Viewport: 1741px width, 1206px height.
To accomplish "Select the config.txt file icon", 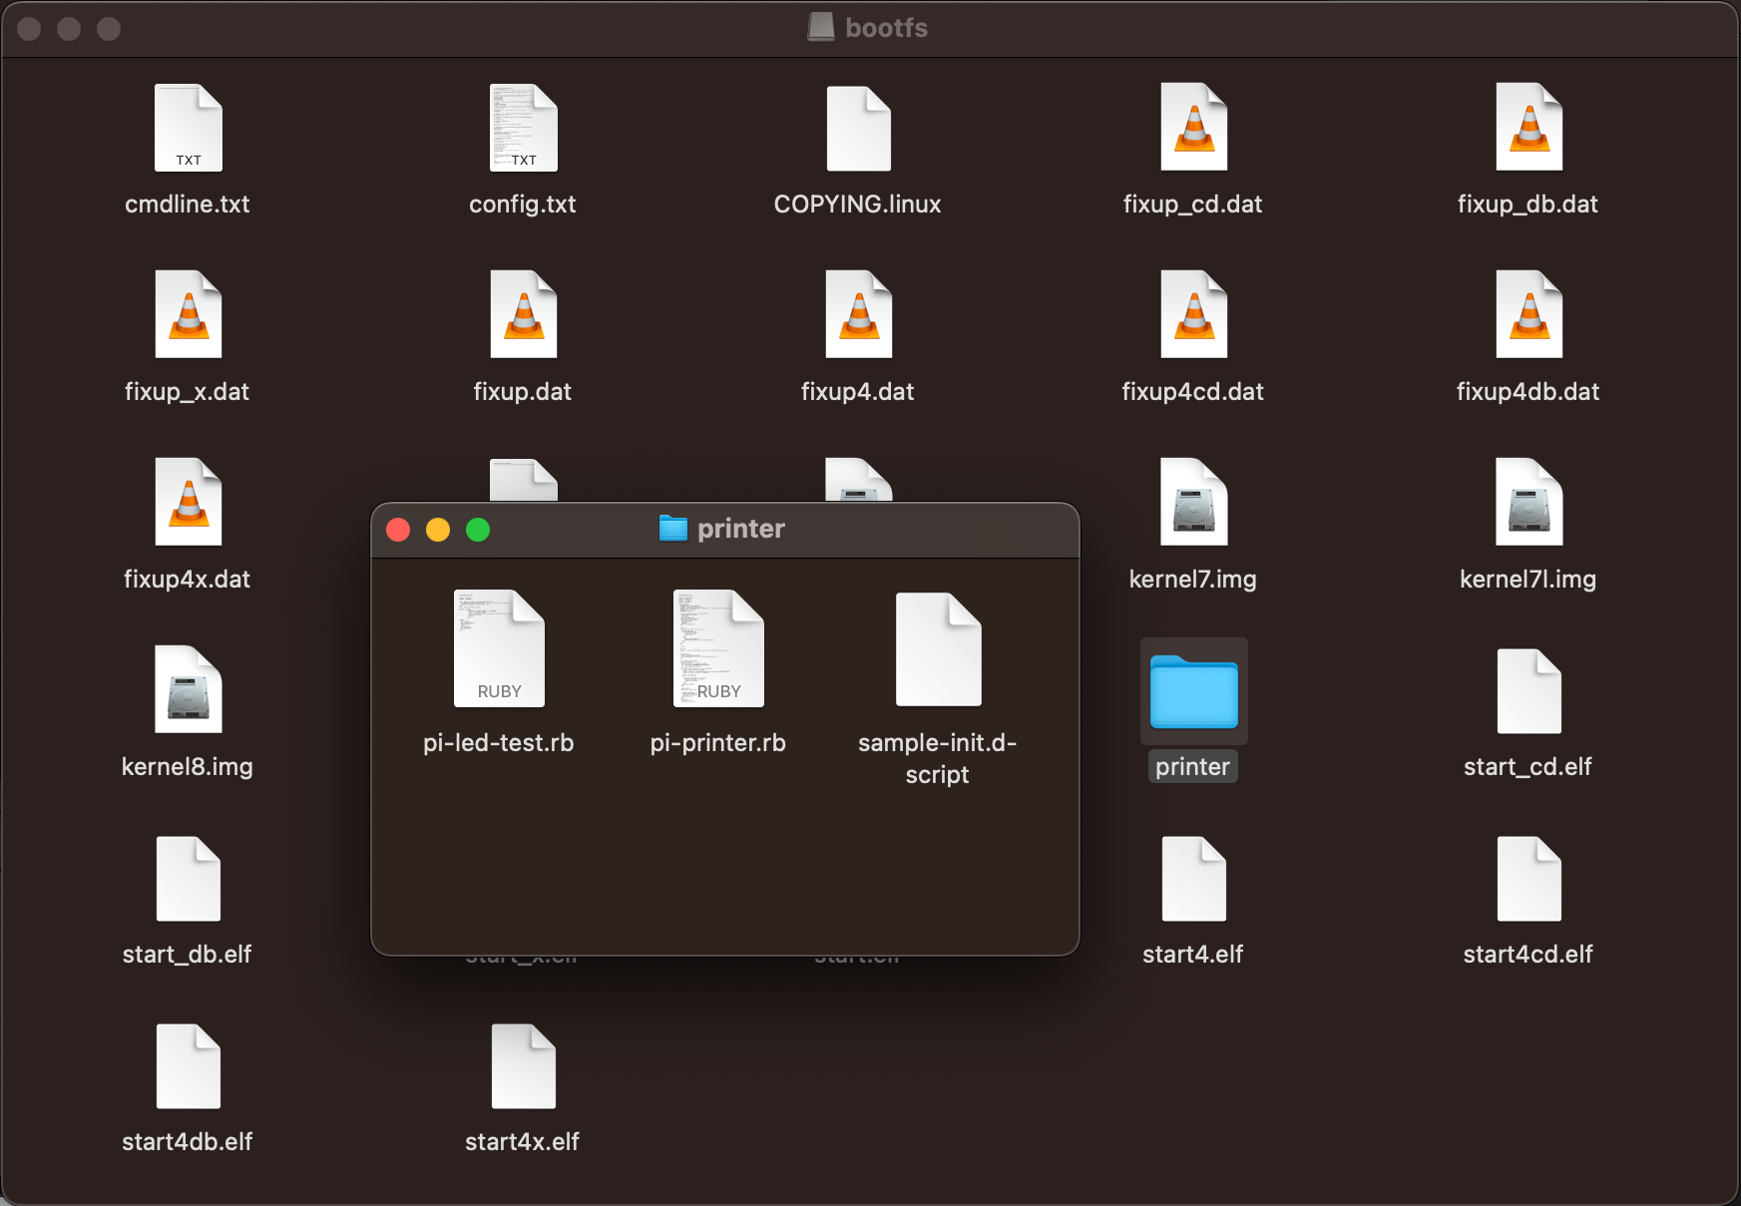I will click(523, 128).
